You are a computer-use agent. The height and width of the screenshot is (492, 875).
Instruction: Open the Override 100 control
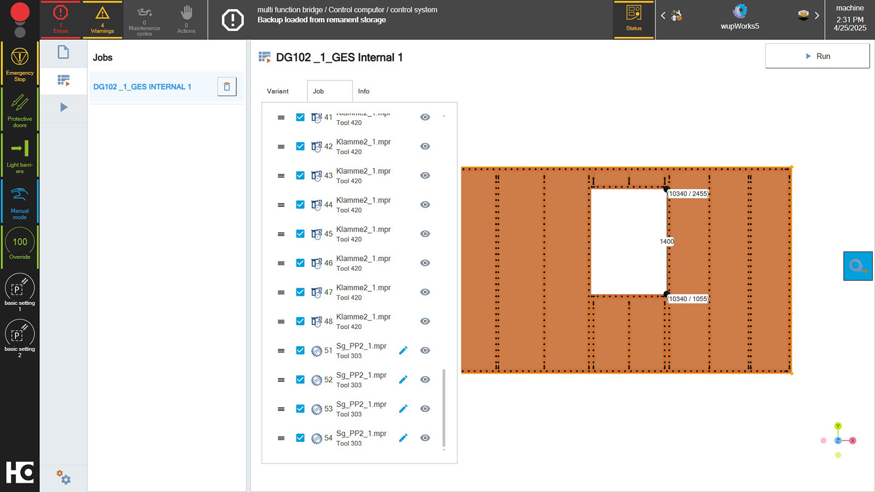coord(20,247)
